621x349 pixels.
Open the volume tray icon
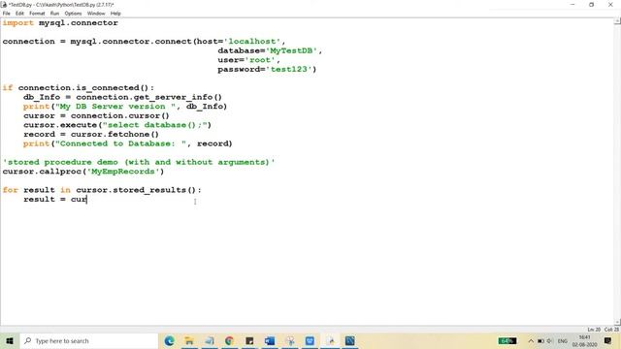(550, 340)
